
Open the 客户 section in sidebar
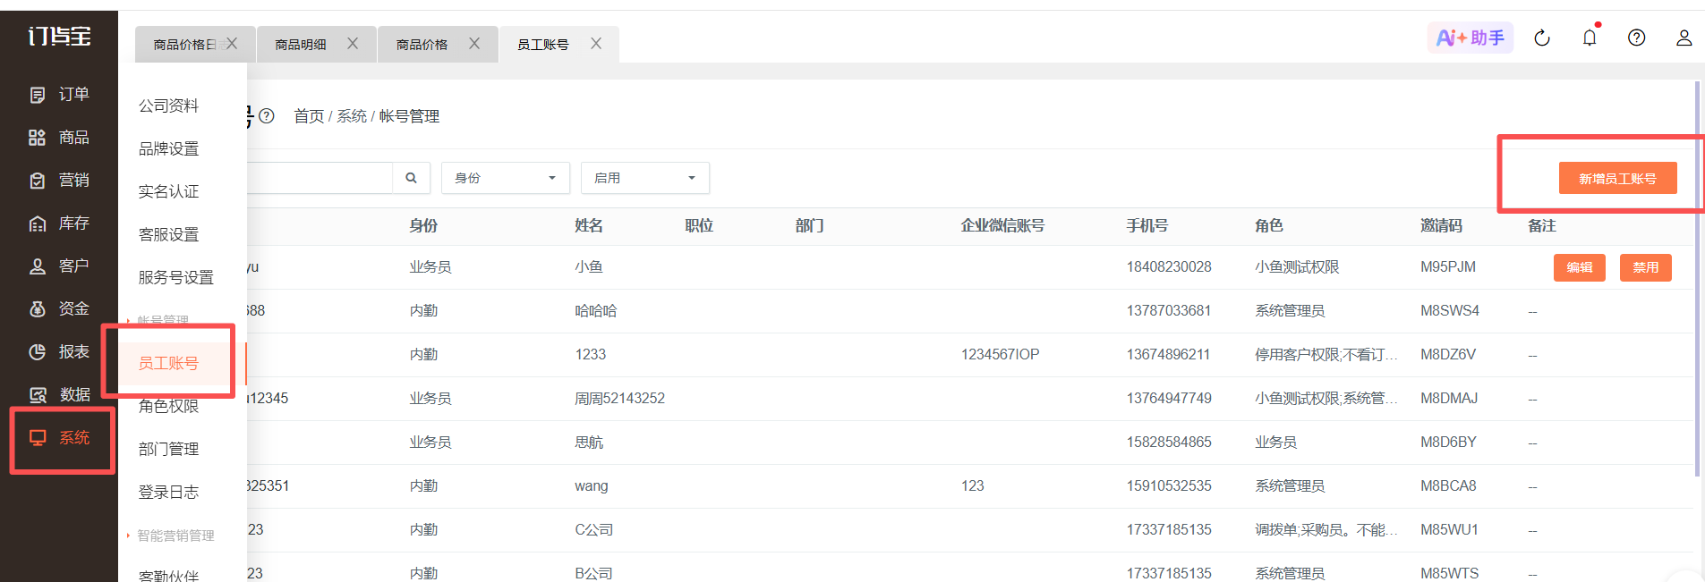tap(59, 266)
